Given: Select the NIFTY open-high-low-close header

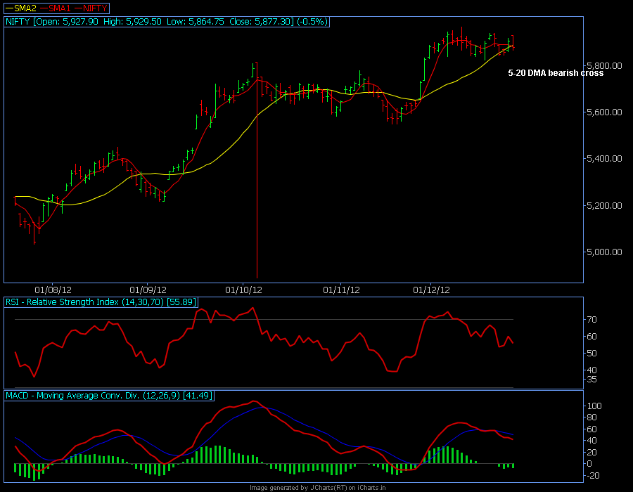Looking at the screenshot, I should pos(167,22).
